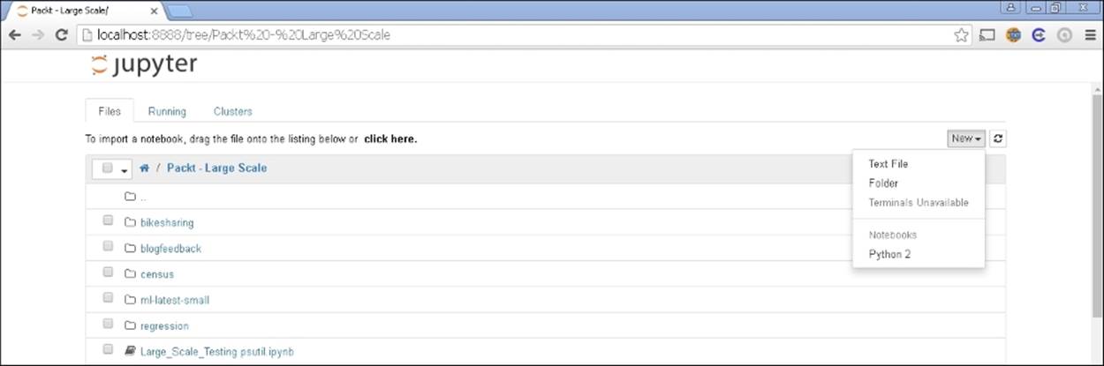
Task: Switch to the Running tab
Action: click(x=167, y=111)
